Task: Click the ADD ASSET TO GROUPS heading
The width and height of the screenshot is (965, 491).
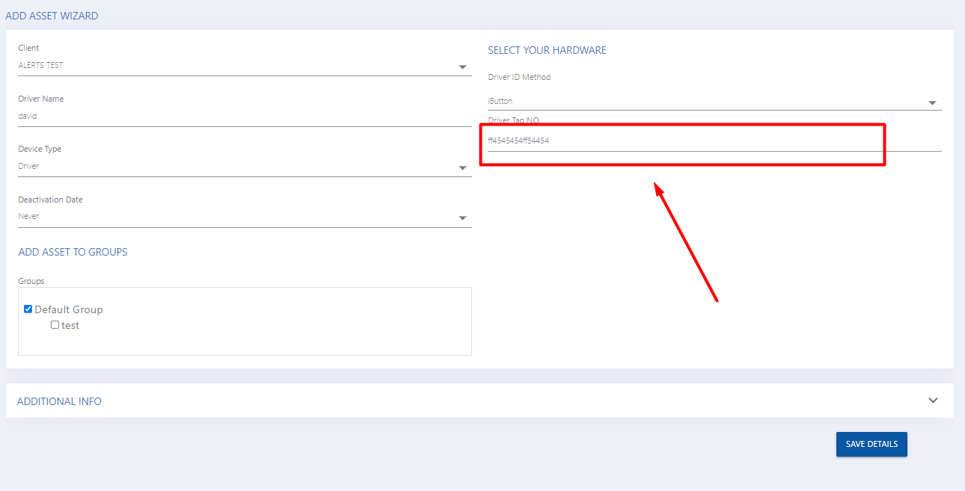Action: point(73,252)
